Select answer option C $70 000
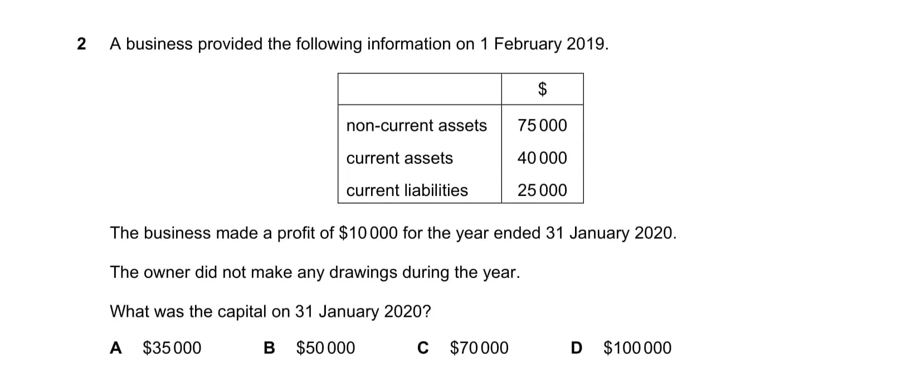The image size is (921, 386). point(463,348)
